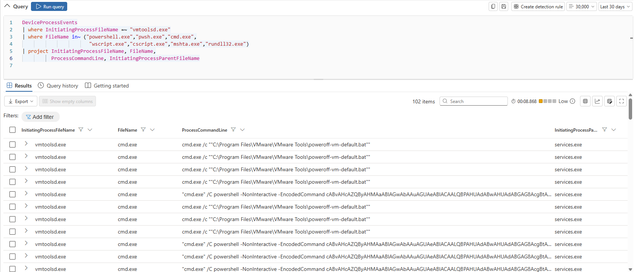Click command line cell of first EncodedCommand row
The image size is (634, 272).
366,194
